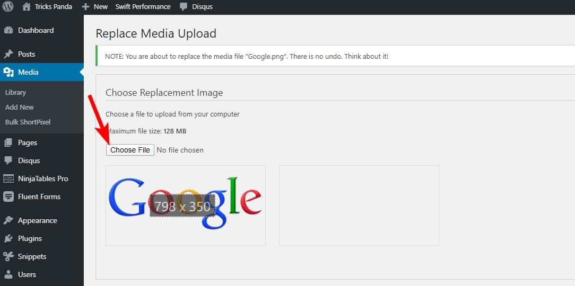Viewport: 575px width, 286px height.
Task: Click the plus icon for New
Action: tap(85, 7)
